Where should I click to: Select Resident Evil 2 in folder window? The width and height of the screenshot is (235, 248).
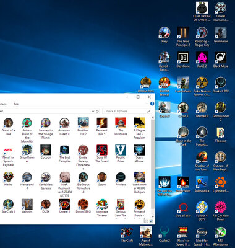[x=83, y=126]
